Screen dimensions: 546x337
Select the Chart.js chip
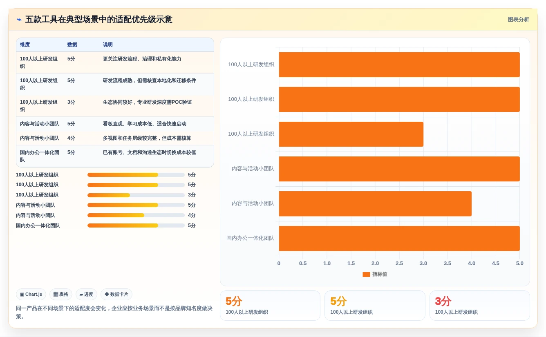[x=31, y=294]
